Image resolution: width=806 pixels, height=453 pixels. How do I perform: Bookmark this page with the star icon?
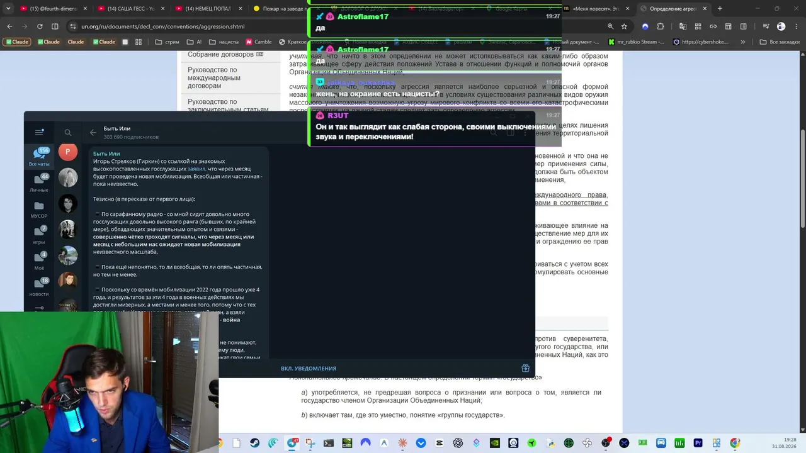624,26
